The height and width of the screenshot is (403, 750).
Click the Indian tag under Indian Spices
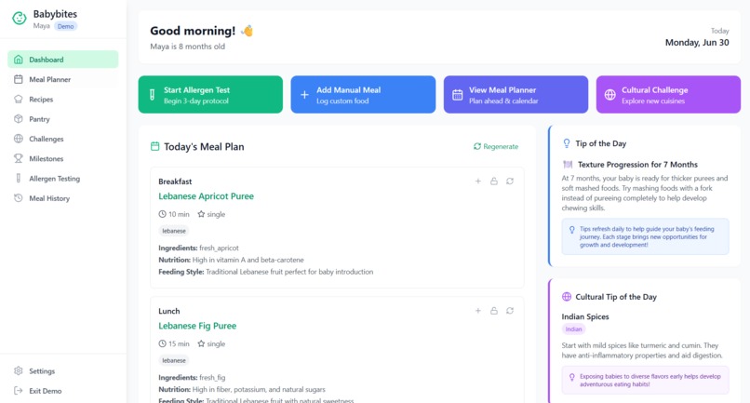[573, 329]
